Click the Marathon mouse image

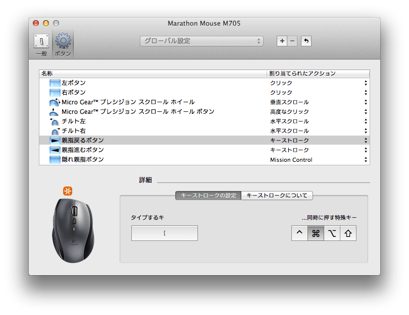[73, 229]
